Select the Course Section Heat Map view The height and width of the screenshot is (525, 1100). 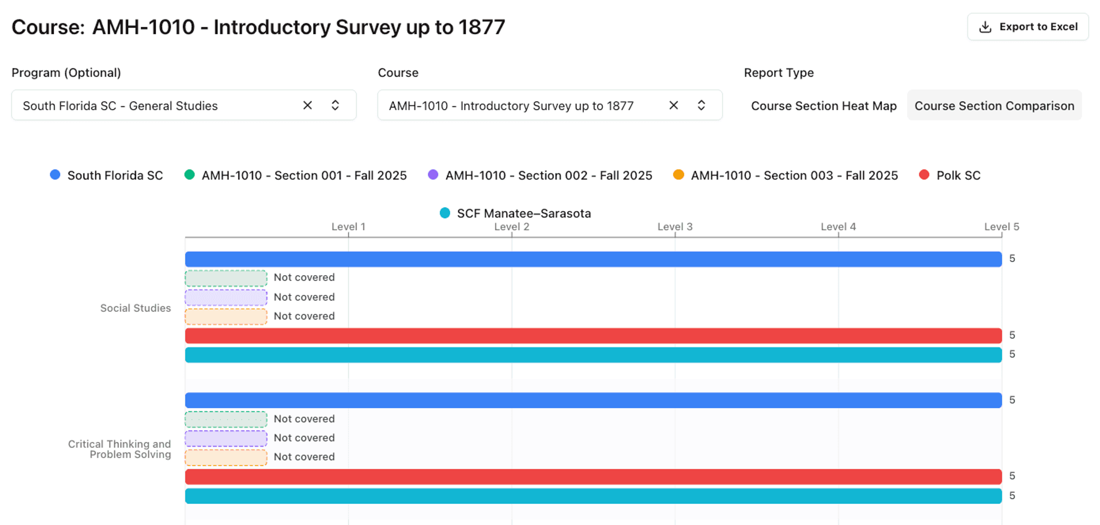tap(824, 105)
